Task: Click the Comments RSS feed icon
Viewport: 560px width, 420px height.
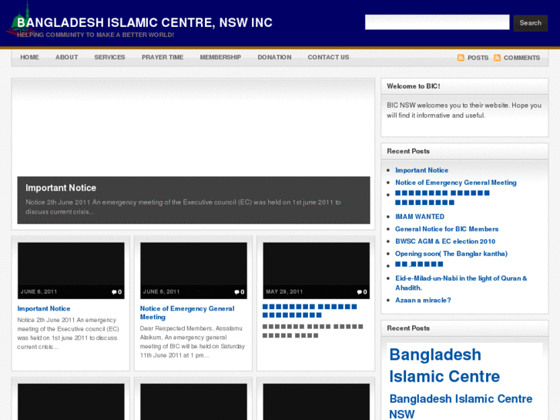Action: click(x=497, y=58)
